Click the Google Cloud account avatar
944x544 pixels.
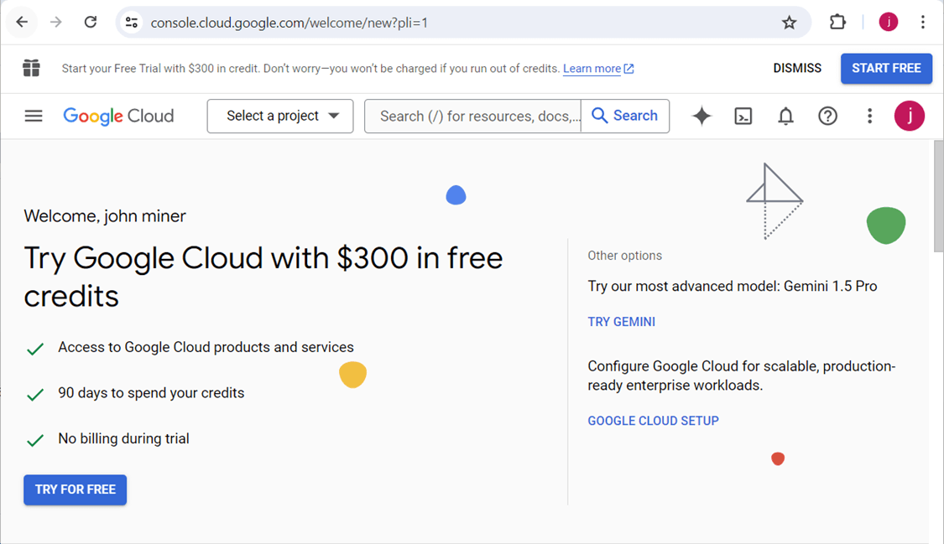(910, 117)
